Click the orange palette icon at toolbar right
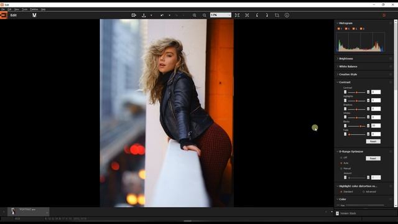Screen dimensions: 398x224 point(384,15)
